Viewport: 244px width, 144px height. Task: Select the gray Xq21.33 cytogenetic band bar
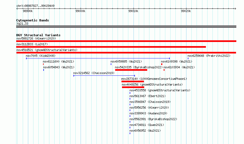(x=126, y=27)
